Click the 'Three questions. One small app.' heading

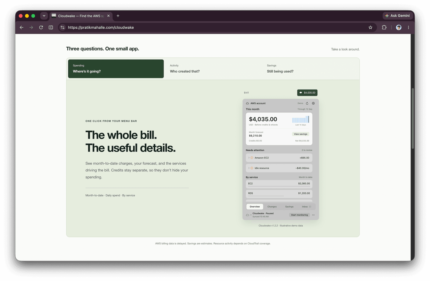pyautogui.click(x=103, y=49)
